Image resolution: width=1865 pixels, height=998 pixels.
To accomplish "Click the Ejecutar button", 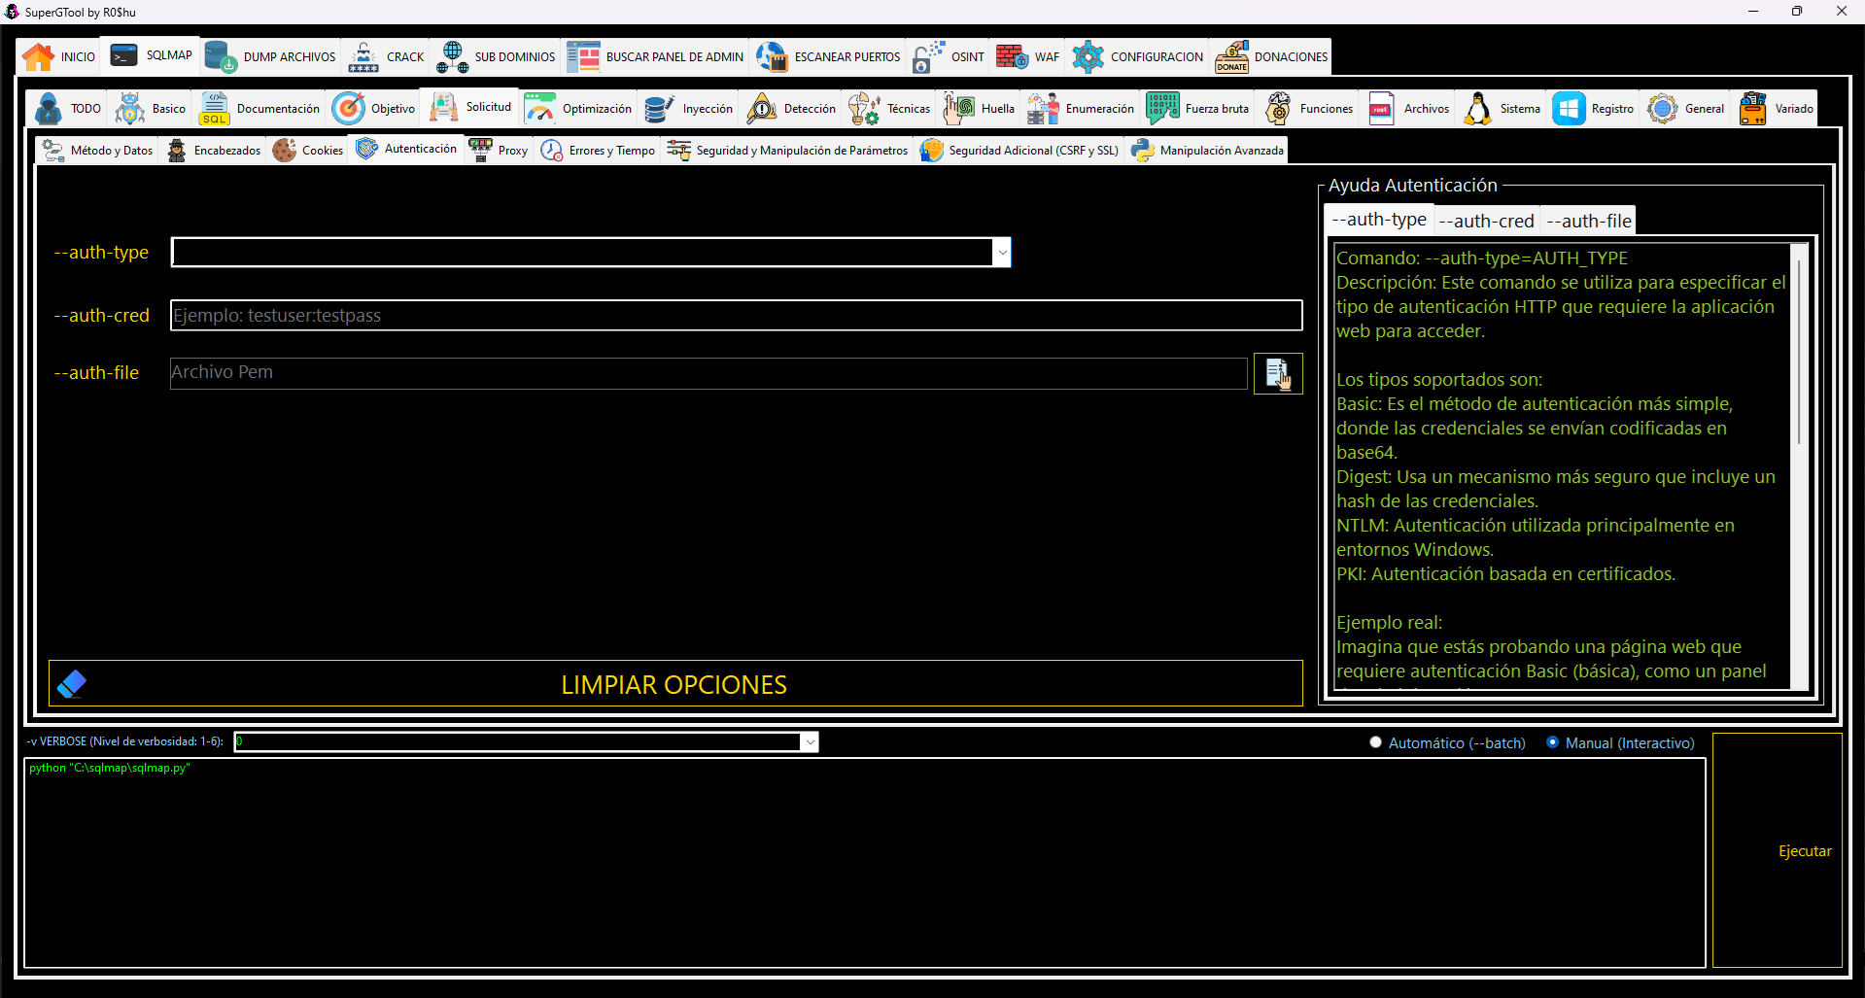I will [x=1778, y=850].
